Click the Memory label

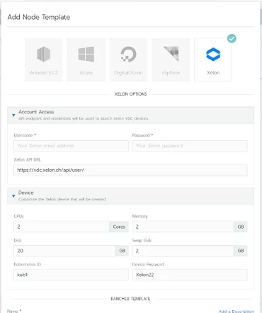tap(139, 216)
